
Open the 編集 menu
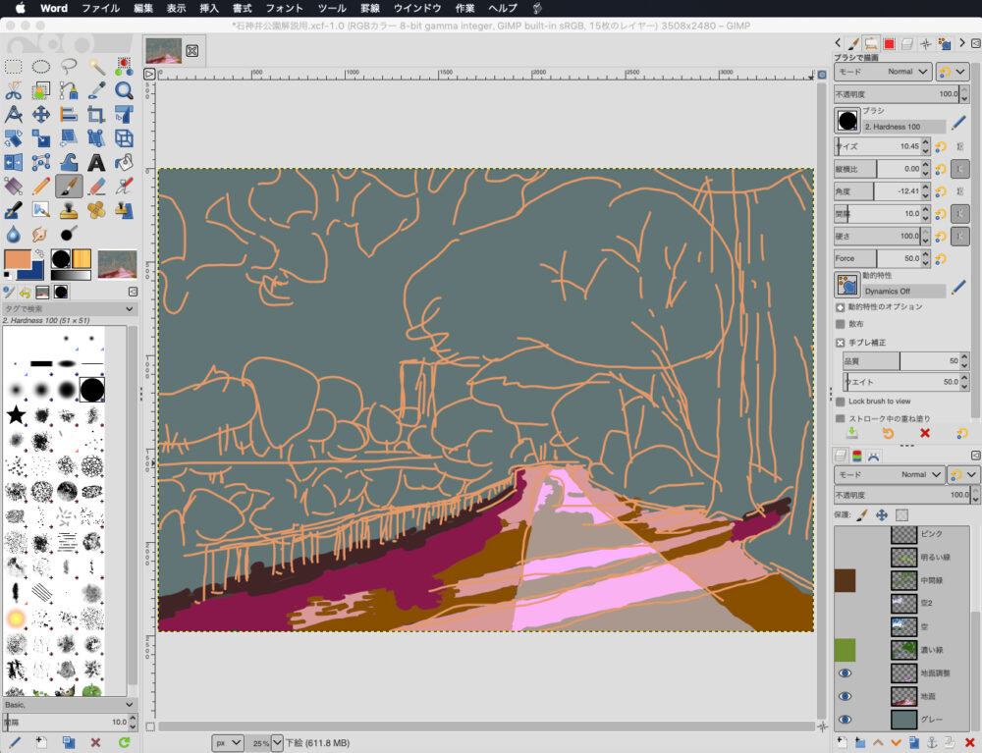143,8
